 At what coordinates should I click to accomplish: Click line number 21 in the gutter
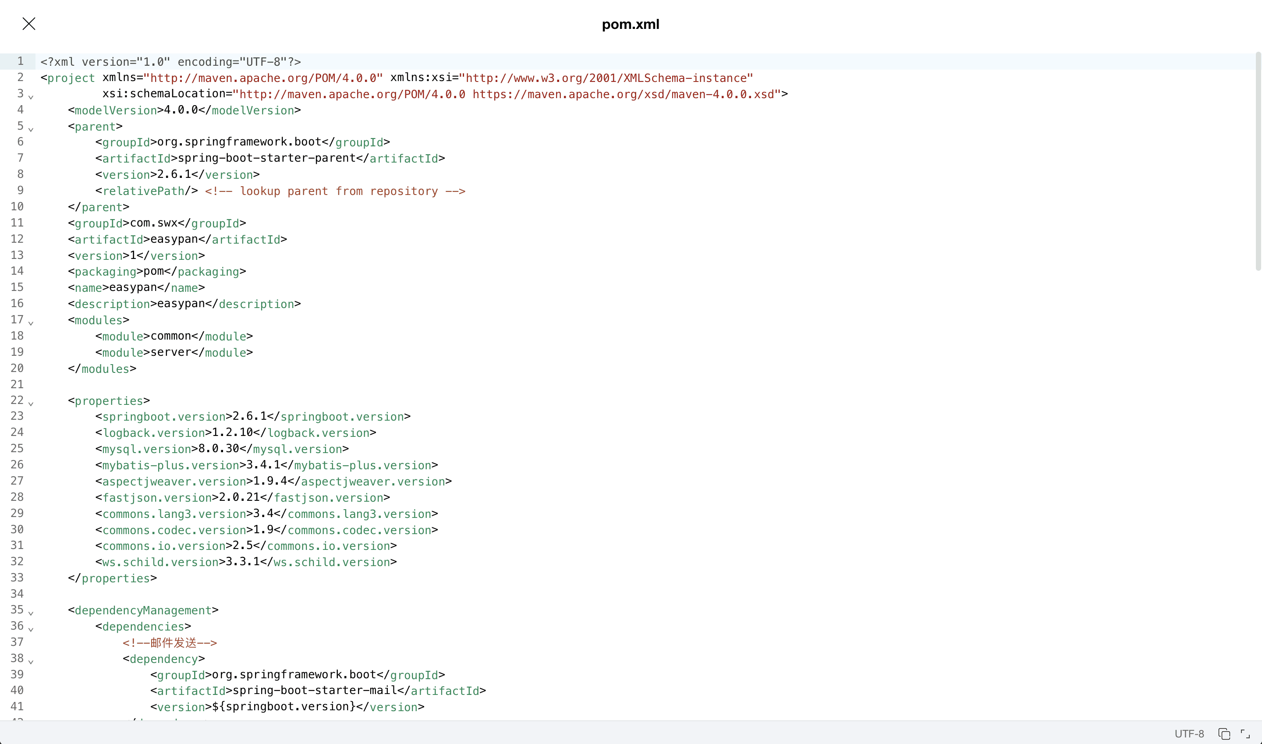pos(17,385)
